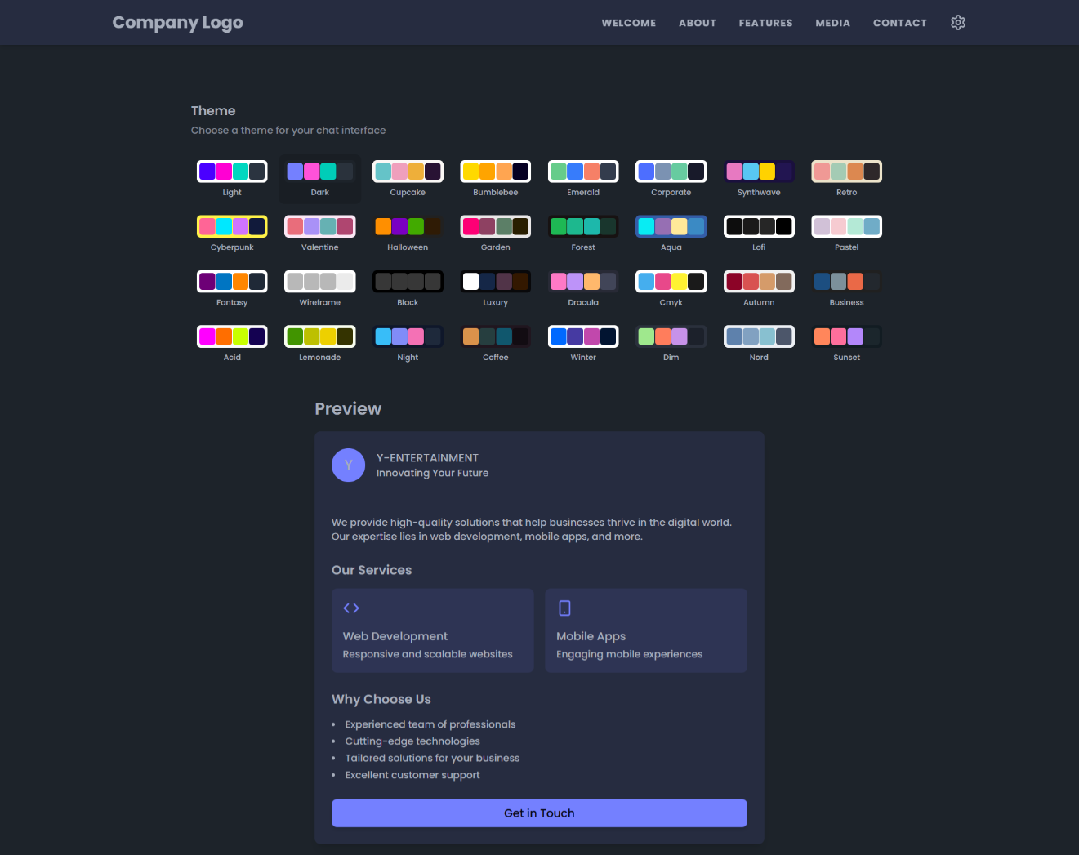Click the Mobile Apps service card

(645, 630)
